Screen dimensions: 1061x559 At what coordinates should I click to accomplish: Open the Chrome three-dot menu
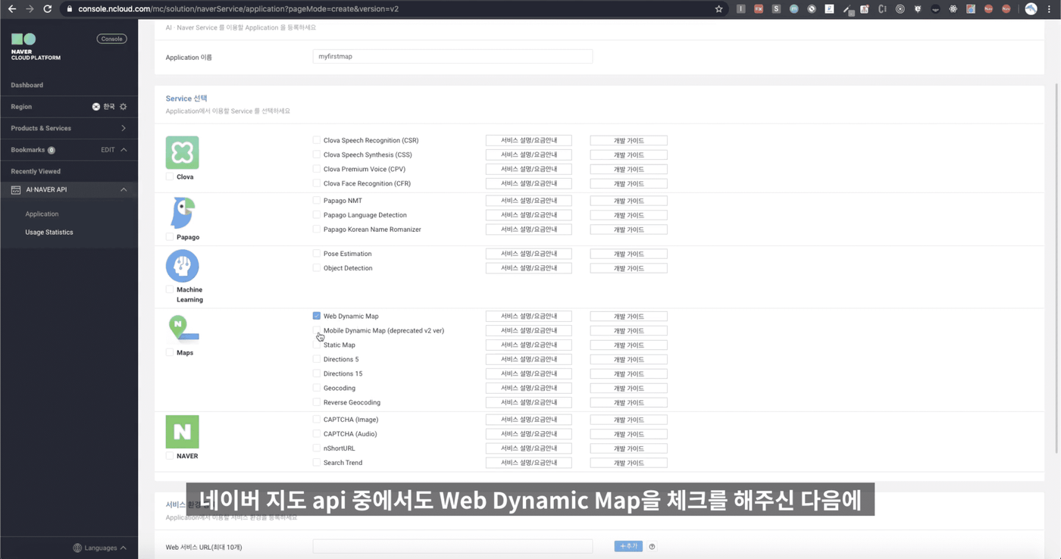1050,9
